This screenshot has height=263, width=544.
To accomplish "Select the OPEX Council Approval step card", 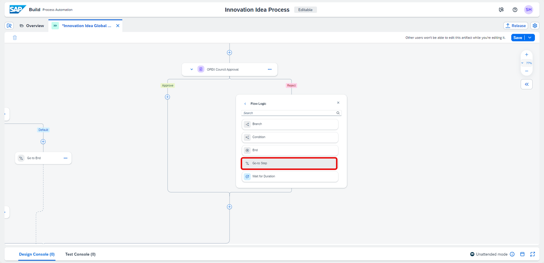I will point(229,70).
